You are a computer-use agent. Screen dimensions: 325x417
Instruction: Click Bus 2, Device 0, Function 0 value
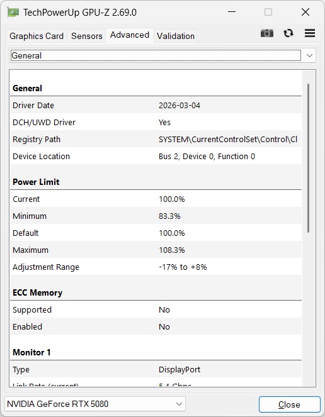tap(207, 157)
